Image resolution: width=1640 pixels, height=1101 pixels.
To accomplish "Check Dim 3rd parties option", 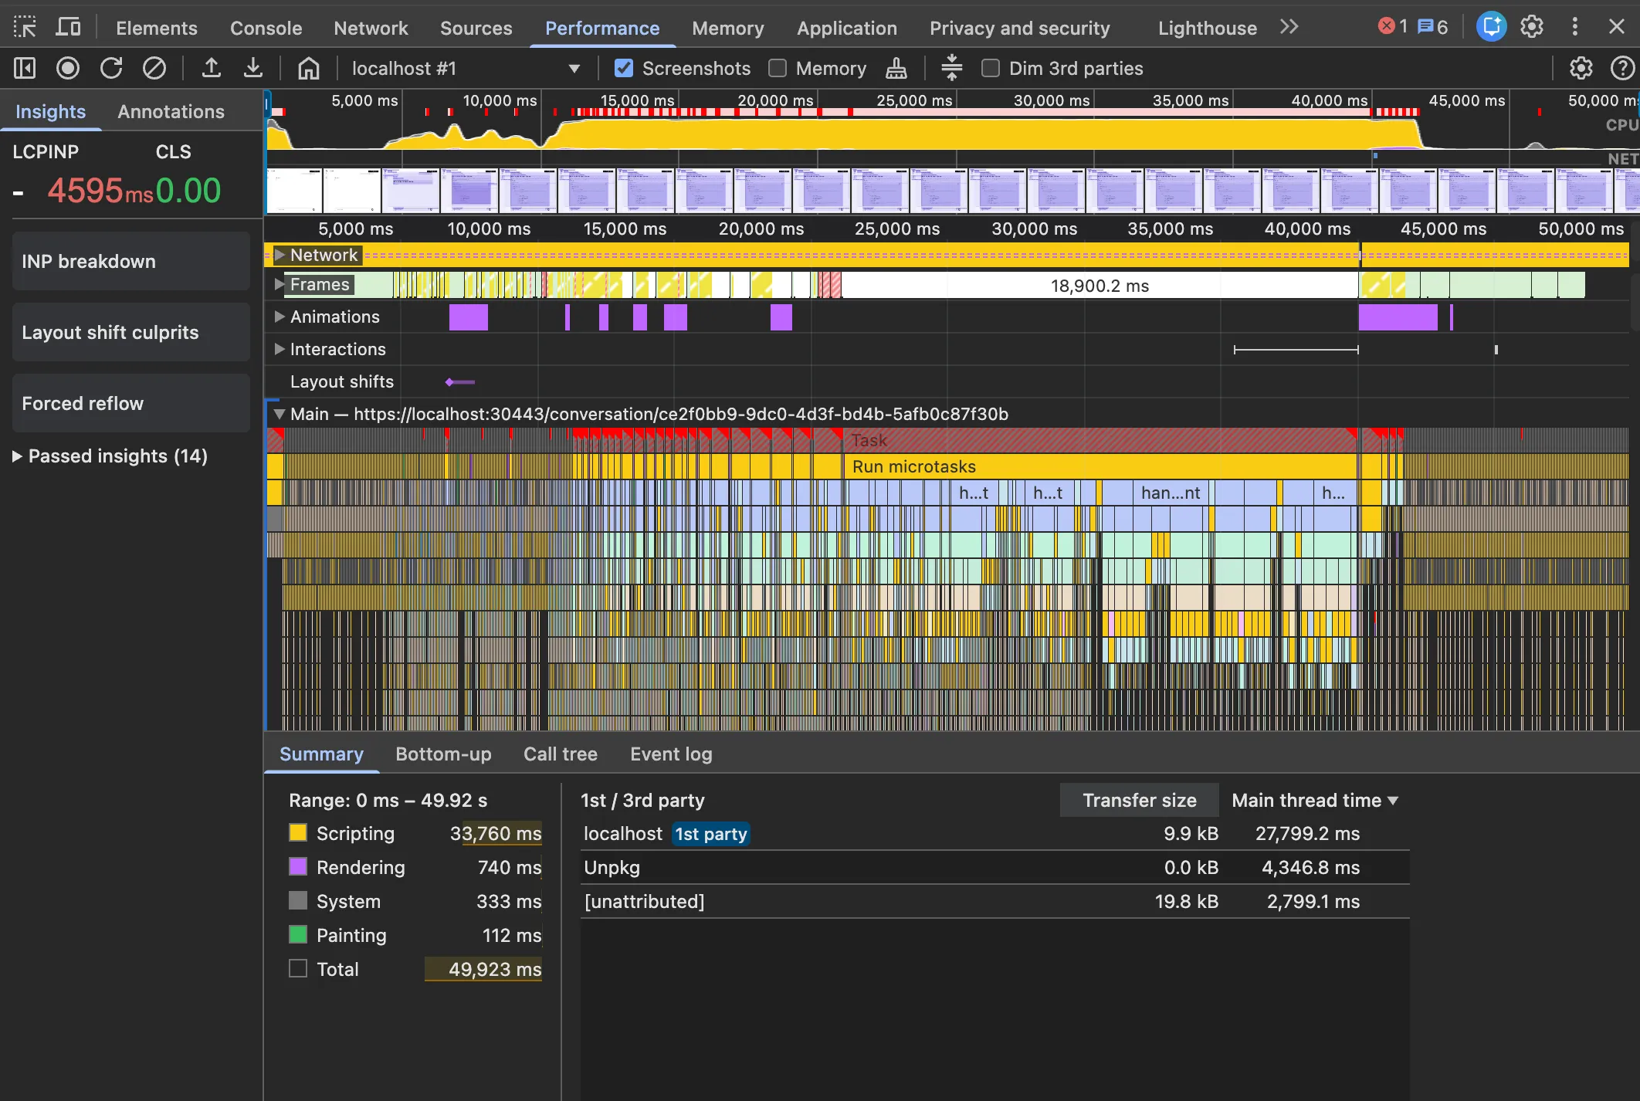I will click(x=991, y=69).
